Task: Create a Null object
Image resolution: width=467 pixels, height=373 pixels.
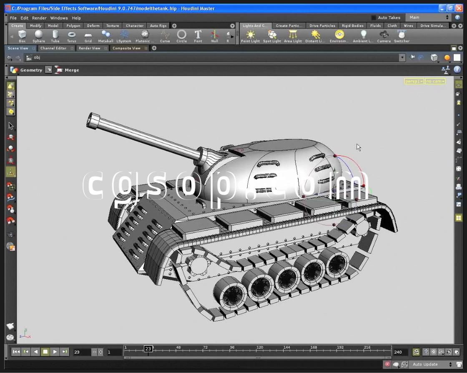Action: tap(214, 36)
